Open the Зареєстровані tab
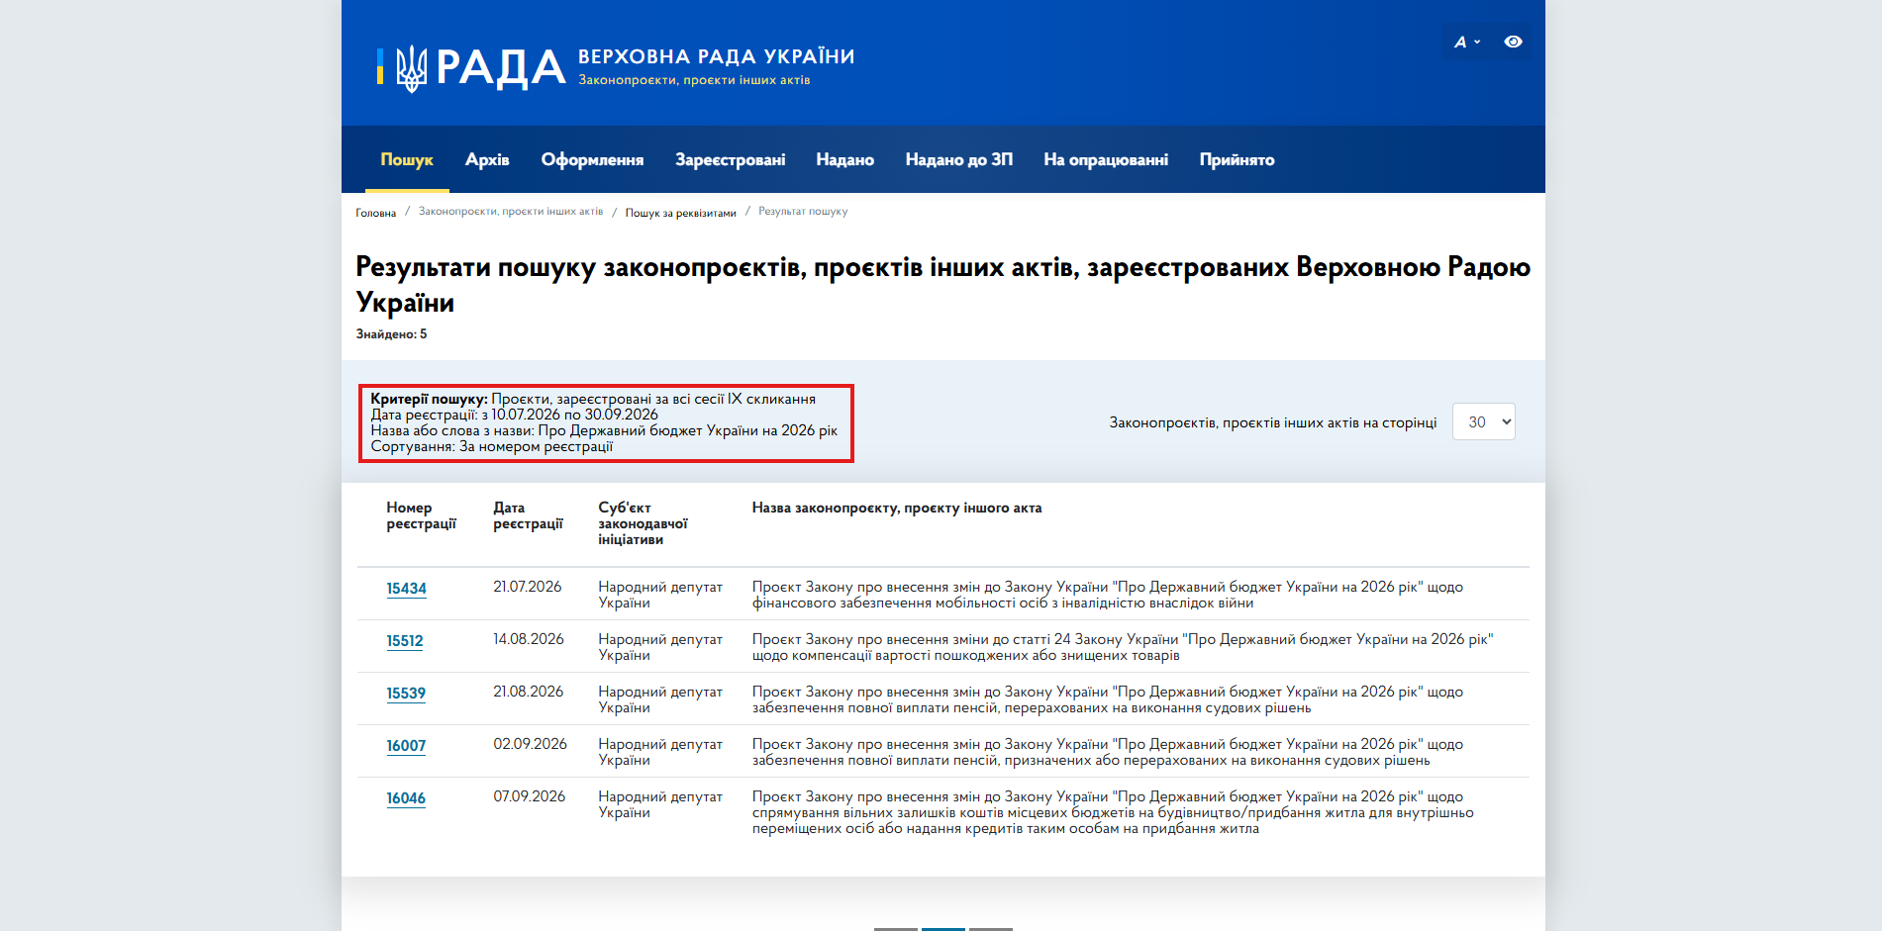The height and width of the screenshot is (931, 1882). (x=730, y=159)
